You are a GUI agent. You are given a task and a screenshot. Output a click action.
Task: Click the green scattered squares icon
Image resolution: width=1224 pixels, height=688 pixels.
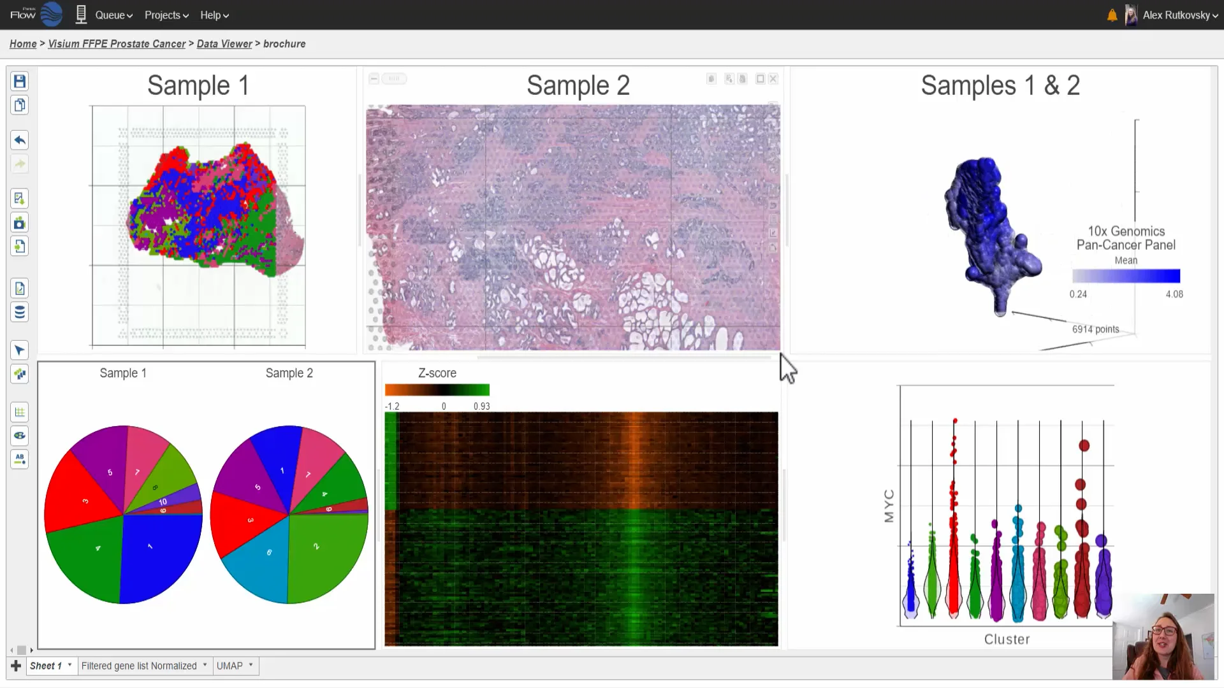tap(20, 374)
